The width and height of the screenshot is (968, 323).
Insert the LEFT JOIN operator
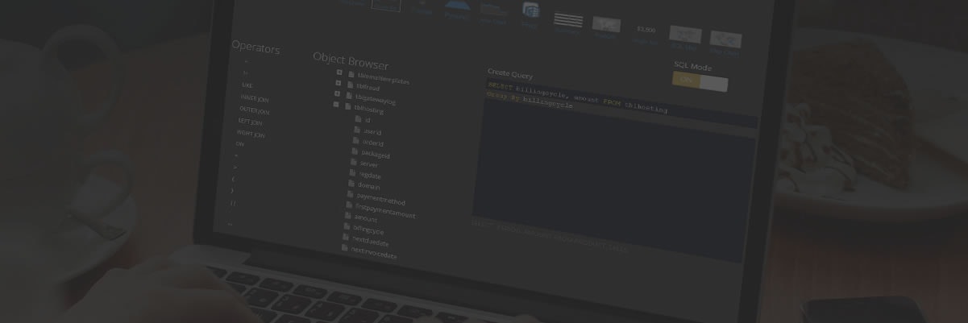coord(251,122)
